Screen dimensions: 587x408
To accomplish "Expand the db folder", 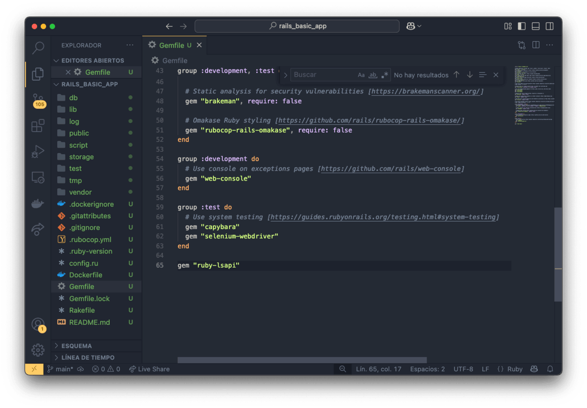I will click(96, 98).
